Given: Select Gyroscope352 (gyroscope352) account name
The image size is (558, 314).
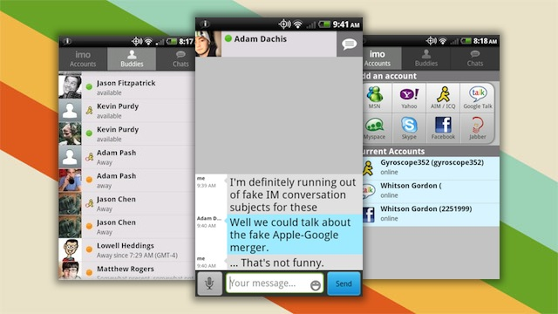Looking at the screenshot, I should [432, 163].
